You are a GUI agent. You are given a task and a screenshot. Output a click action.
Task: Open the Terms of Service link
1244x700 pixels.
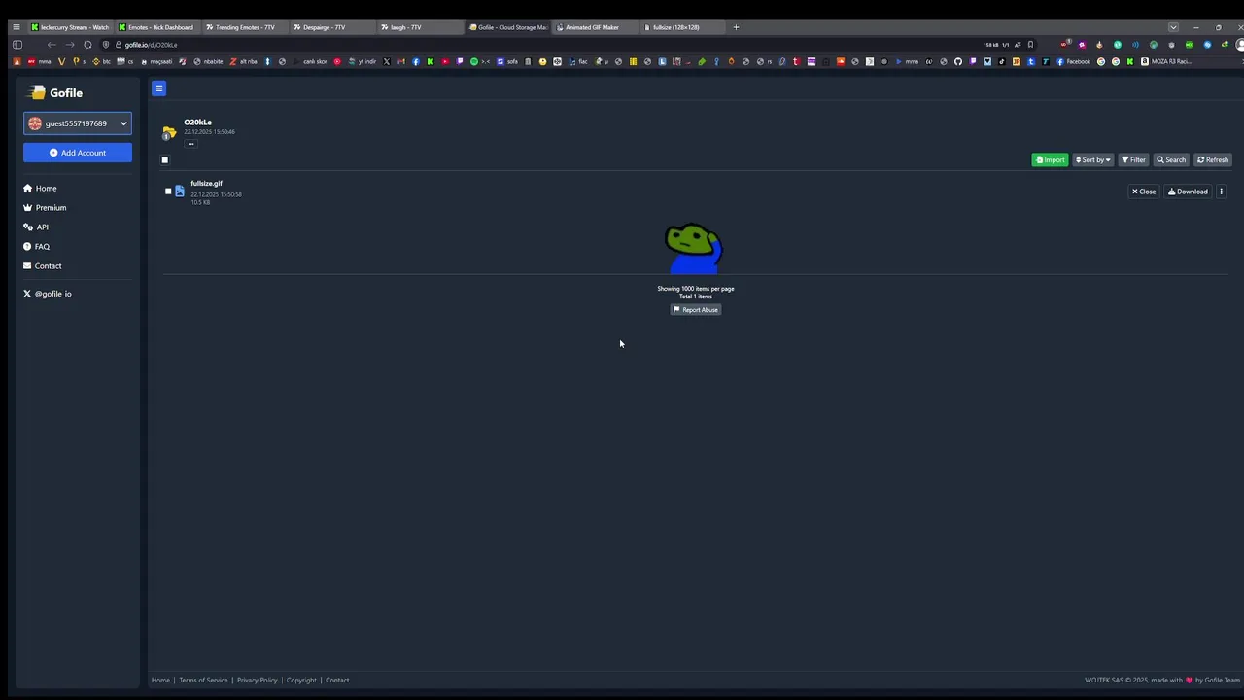pyautogui.click(x=203, y=680)
